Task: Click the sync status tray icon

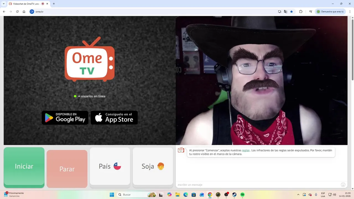Action: coord(304,195)
